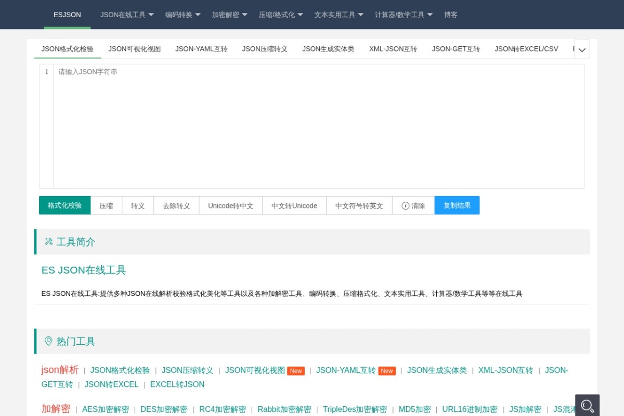Open the JSON-YAML互转 link in 热门工具
This screenshot has width=624, height=416.
[x=346, y=370]
